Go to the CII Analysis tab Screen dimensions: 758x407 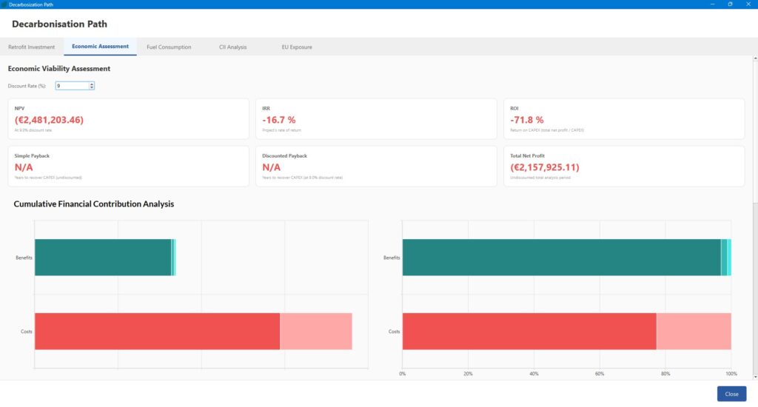(232, 47)
